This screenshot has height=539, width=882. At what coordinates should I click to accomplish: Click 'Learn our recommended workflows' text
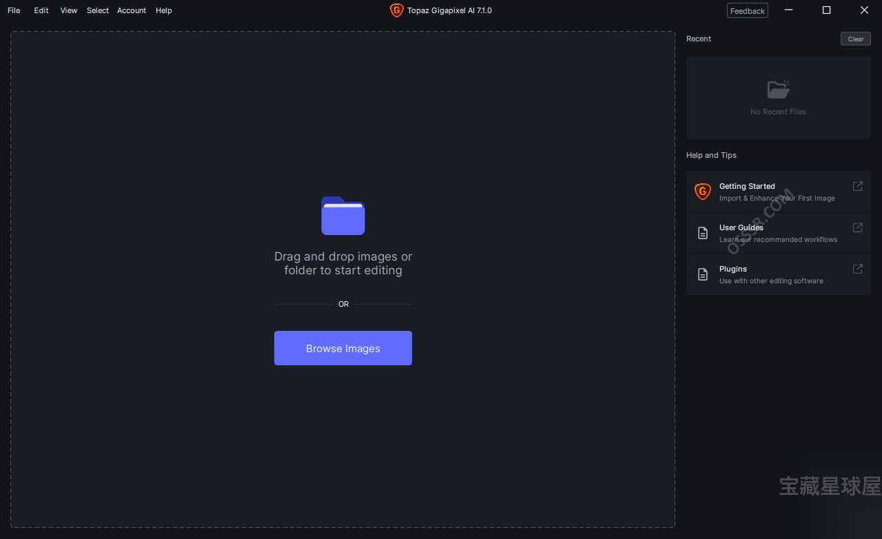(x=779, y=240)
